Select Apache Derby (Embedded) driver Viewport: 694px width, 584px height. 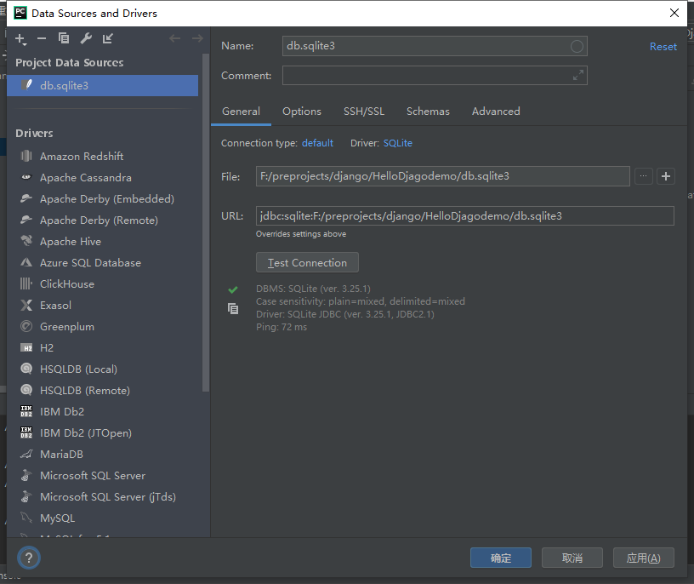(x=102, y=199)
